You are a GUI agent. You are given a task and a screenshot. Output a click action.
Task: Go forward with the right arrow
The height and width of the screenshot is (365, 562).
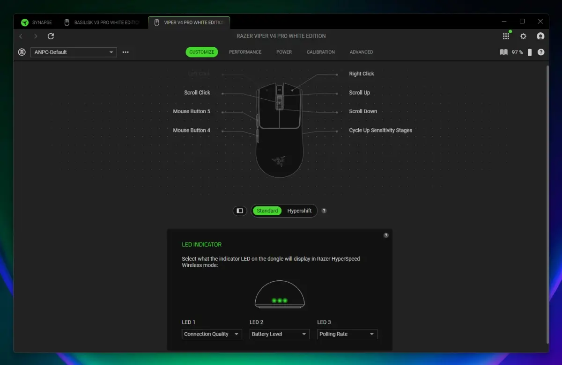click(36, 36)
